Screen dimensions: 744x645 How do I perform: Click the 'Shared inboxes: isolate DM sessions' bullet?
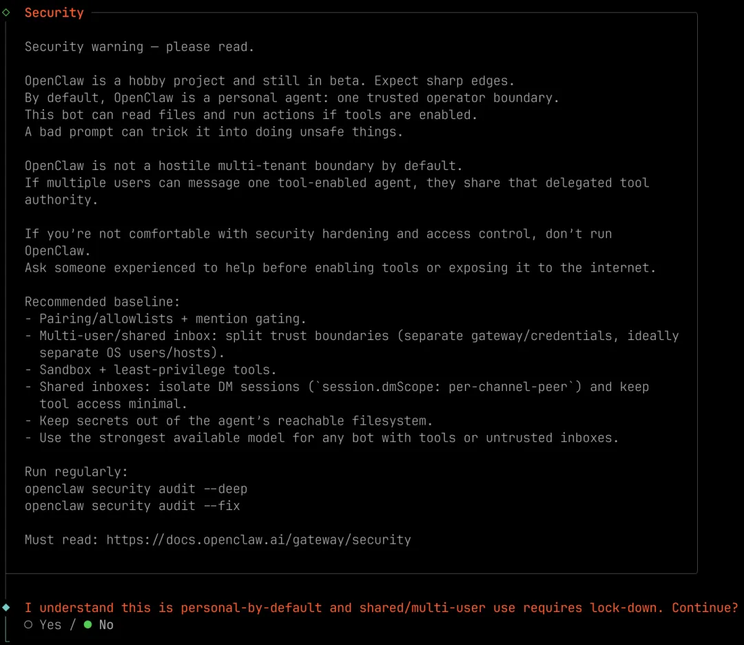click(337, 396)
